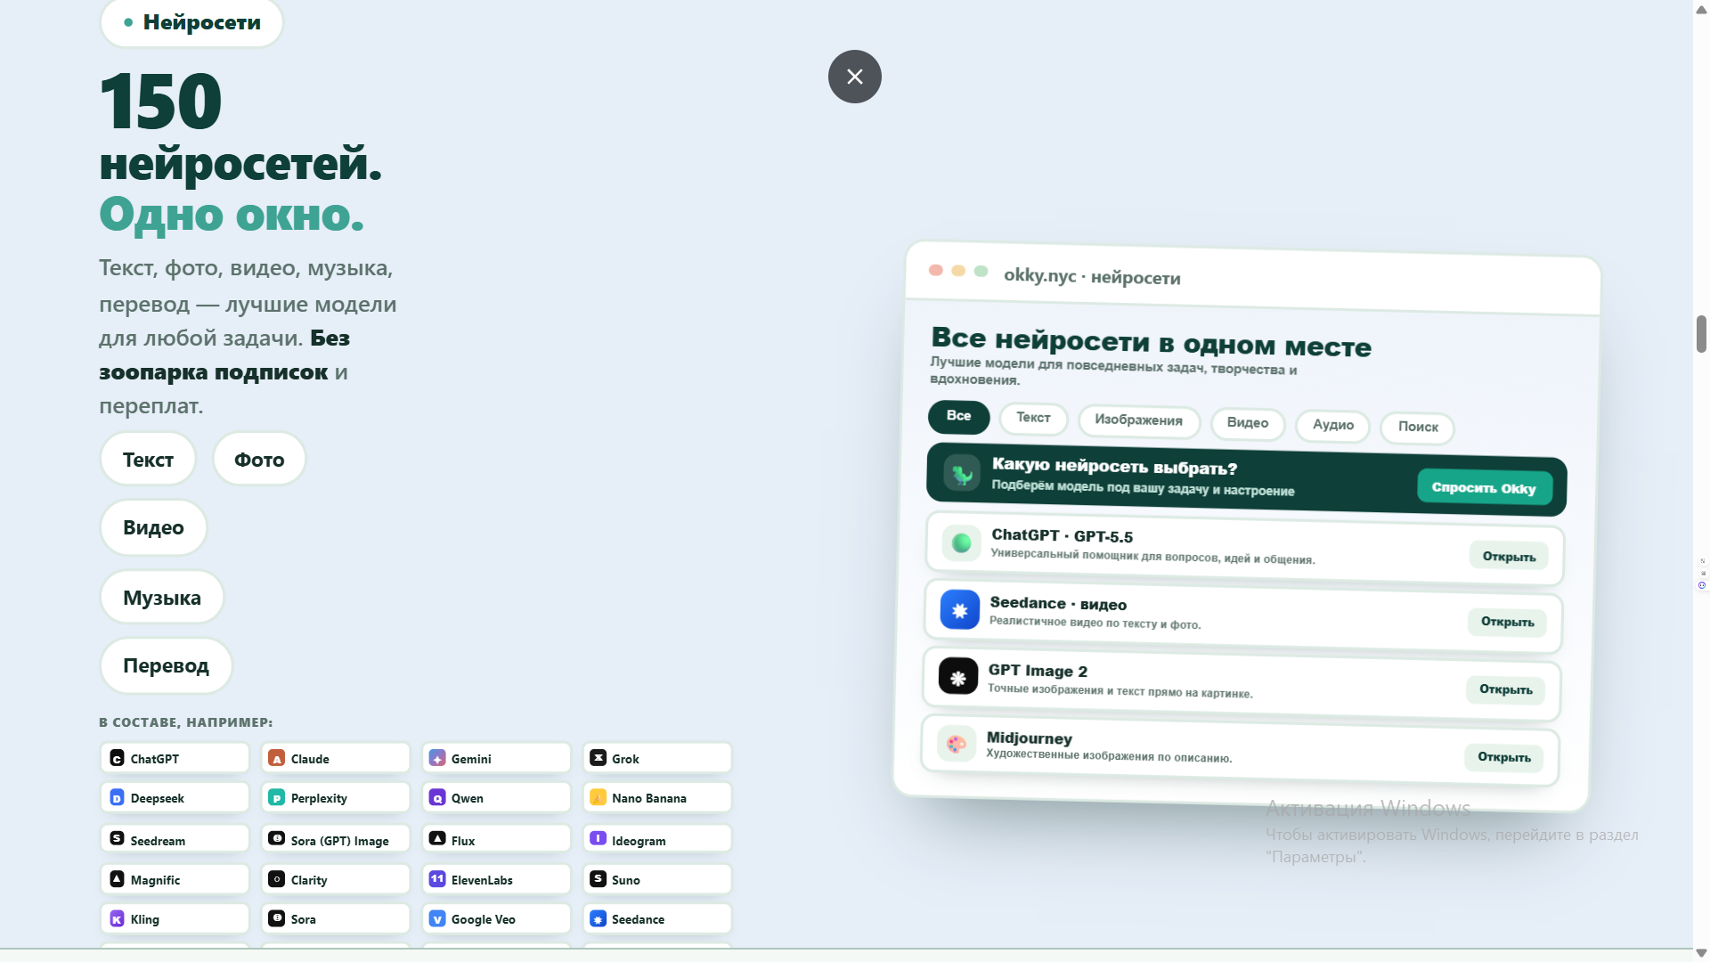1710x962 pixels.
Task: Click the Nano Banana chip icon
Action: coord(598,797)
